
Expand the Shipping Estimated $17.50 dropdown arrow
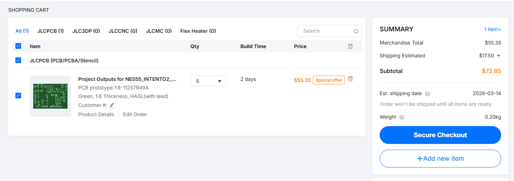pyautogui.click(x=499, y=56)
